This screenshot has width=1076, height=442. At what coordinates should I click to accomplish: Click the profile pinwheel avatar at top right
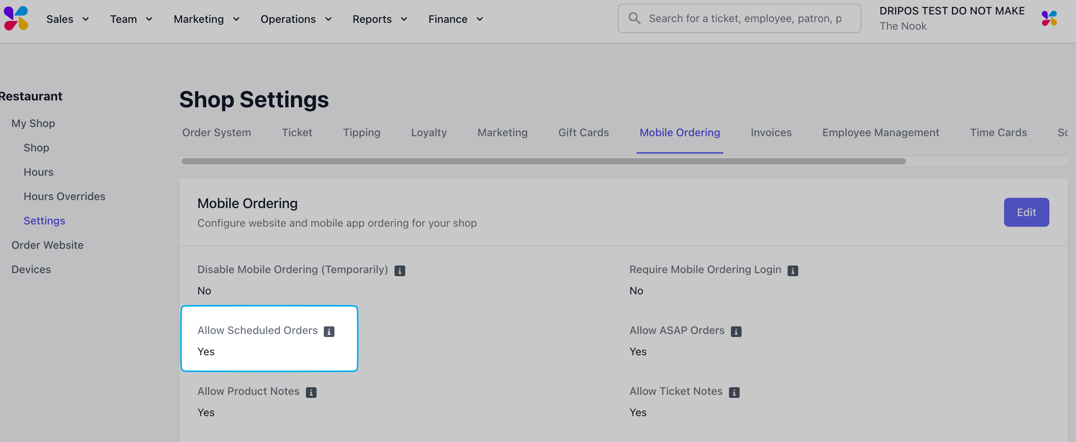pos(1049,18)
